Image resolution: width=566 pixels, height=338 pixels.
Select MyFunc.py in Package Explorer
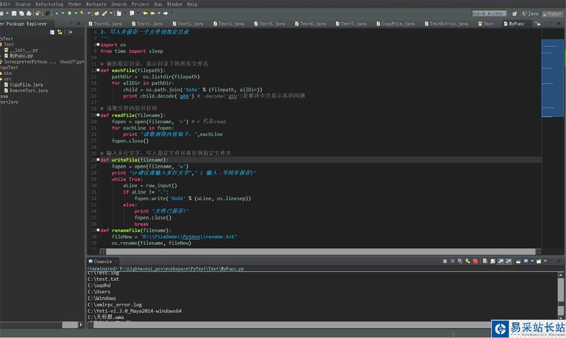click(x=18, y=55)
